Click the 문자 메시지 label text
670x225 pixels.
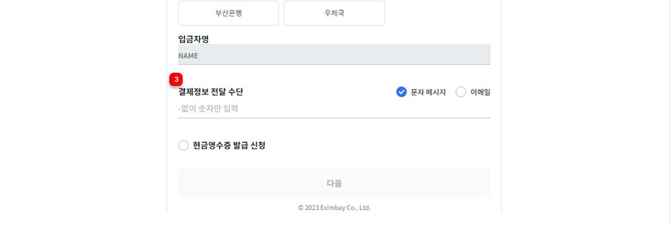pyautogui.click(x=428, y=92)
